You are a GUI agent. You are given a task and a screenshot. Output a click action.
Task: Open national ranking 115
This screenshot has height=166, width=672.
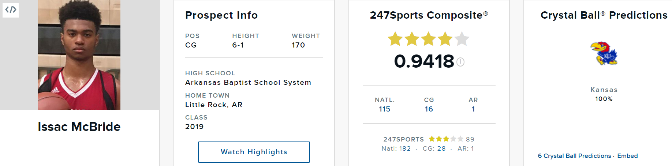click(x=385, y=109)
